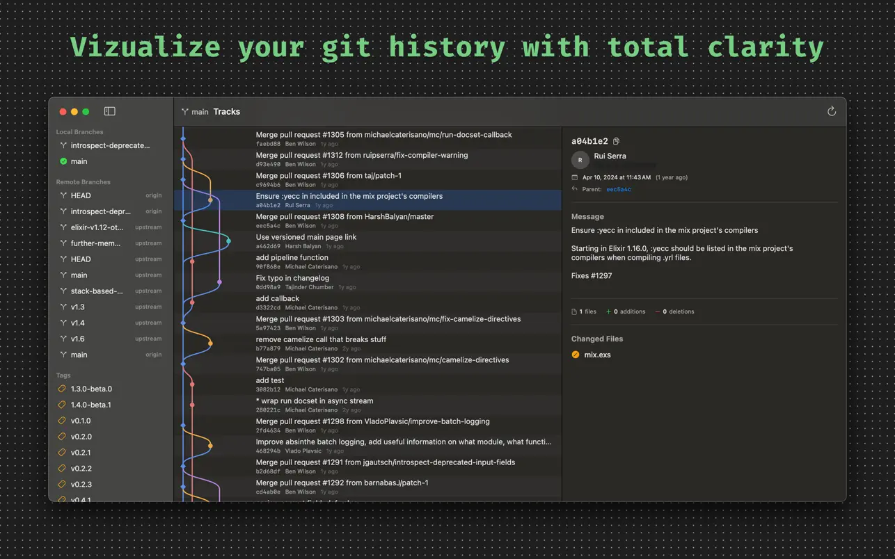This screenshot has height=559, width=895.
Task: Collapse the Remote Branches section
Action: (x=81, y=181)
